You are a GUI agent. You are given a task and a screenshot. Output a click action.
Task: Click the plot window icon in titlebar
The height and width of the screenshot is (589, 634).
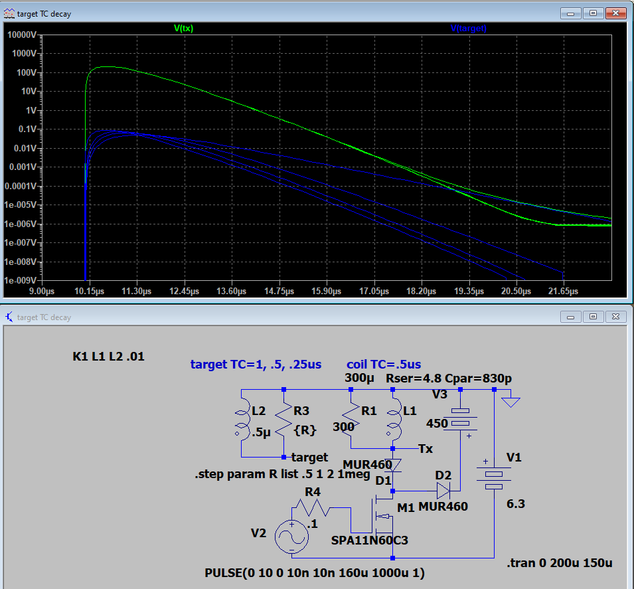click(x=9, y=14)
